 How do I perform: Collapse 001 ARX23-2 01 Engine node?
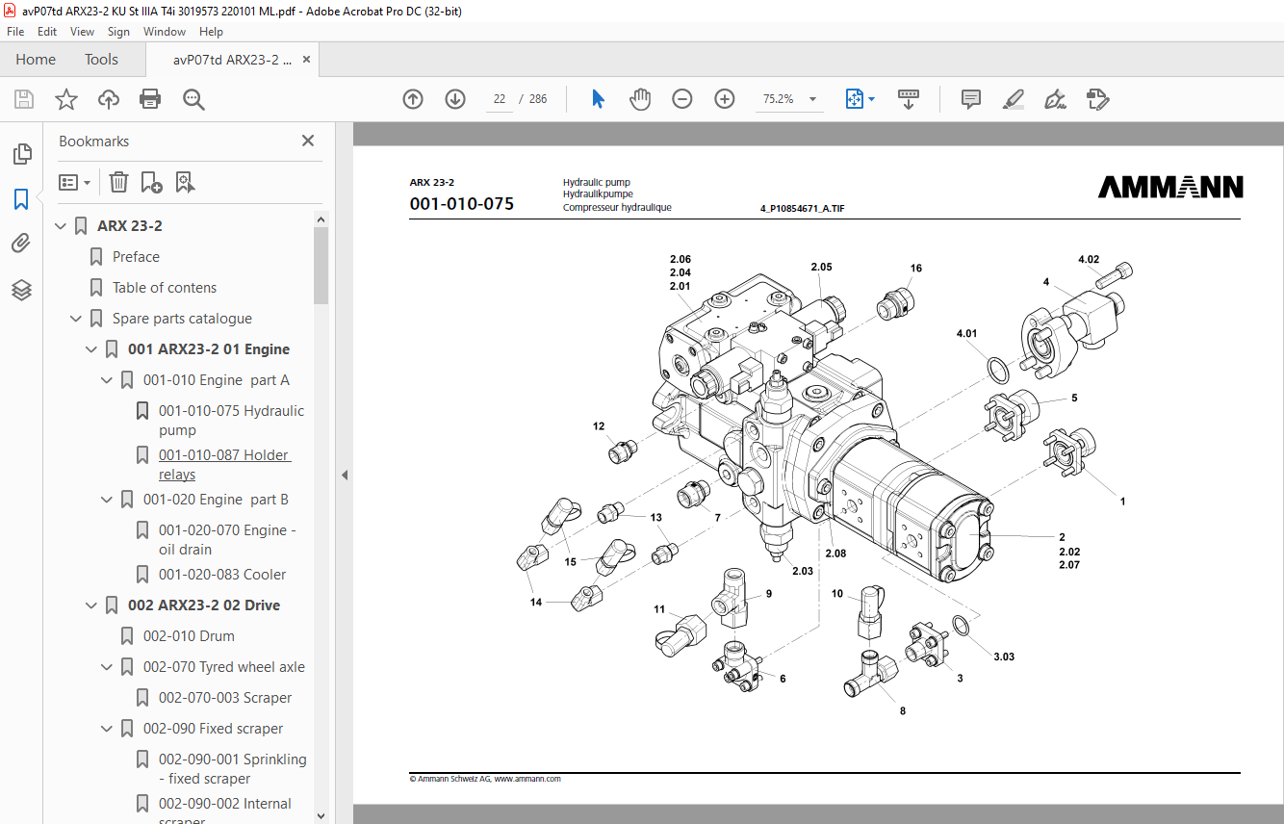coord(91,349)
